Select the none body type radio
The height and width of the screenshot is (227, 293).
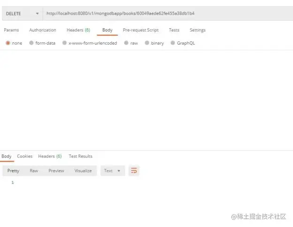point(8,43)
